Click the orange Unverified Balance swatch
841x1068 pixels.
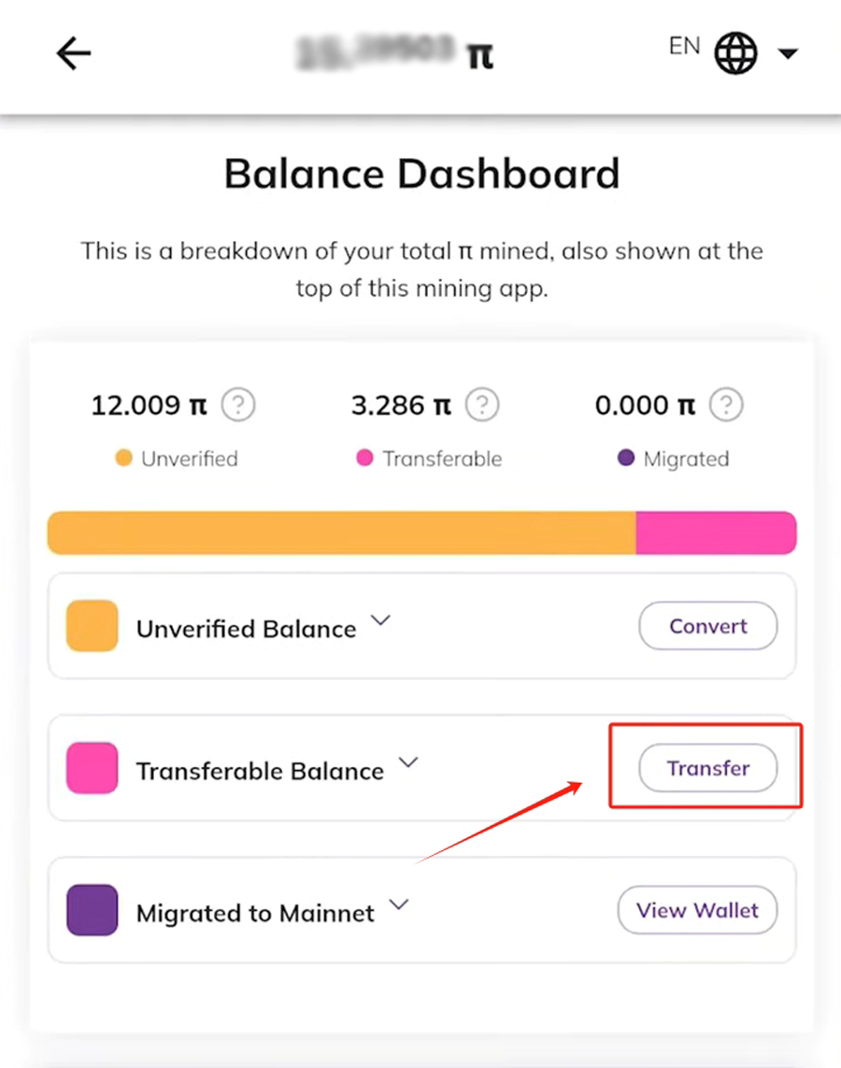point(92,626)
